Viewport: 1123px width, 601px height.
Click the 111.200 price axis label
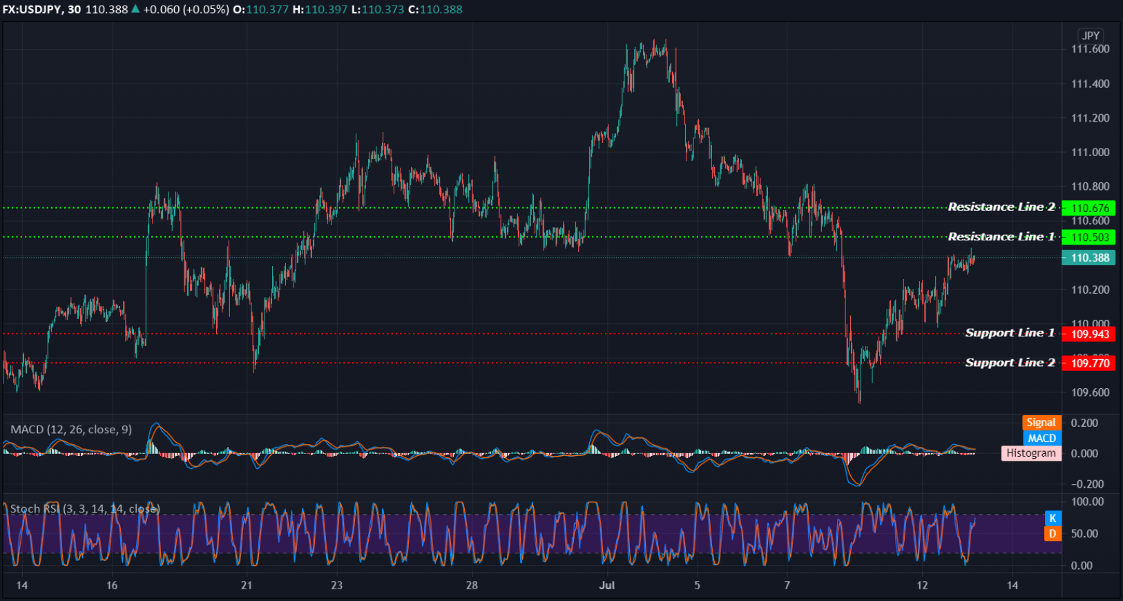pos(1090,118)
